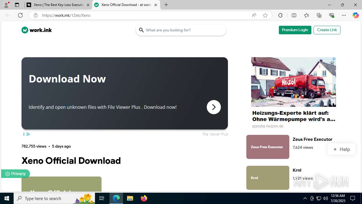Click the Heizungs-Experte ad headline
This screenshot has width=362, height=204.
[294, 116]
